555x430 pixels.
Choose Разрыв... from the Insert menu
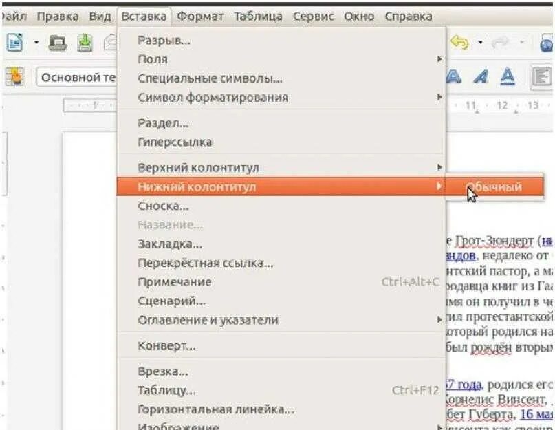281,41
